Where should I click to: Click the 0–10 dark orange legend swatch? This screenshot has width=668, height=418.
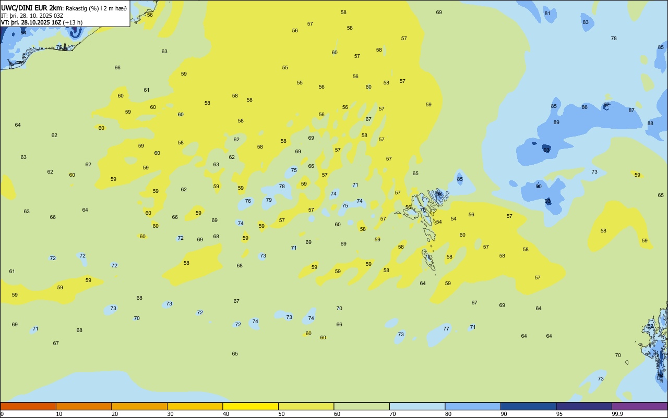coord(28,406)
